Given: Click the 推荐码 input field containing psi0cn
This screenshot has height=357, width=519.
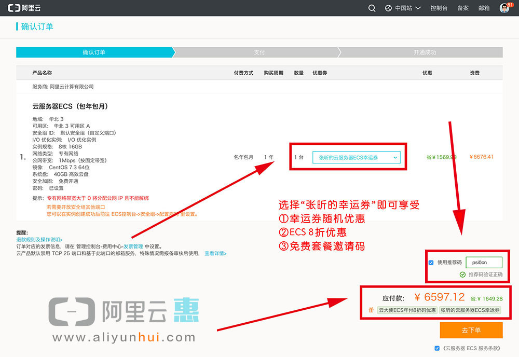Looking at the screenshot, I should (x=484, y=263).
